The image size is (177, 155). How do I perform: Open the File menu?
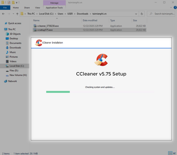5,8
